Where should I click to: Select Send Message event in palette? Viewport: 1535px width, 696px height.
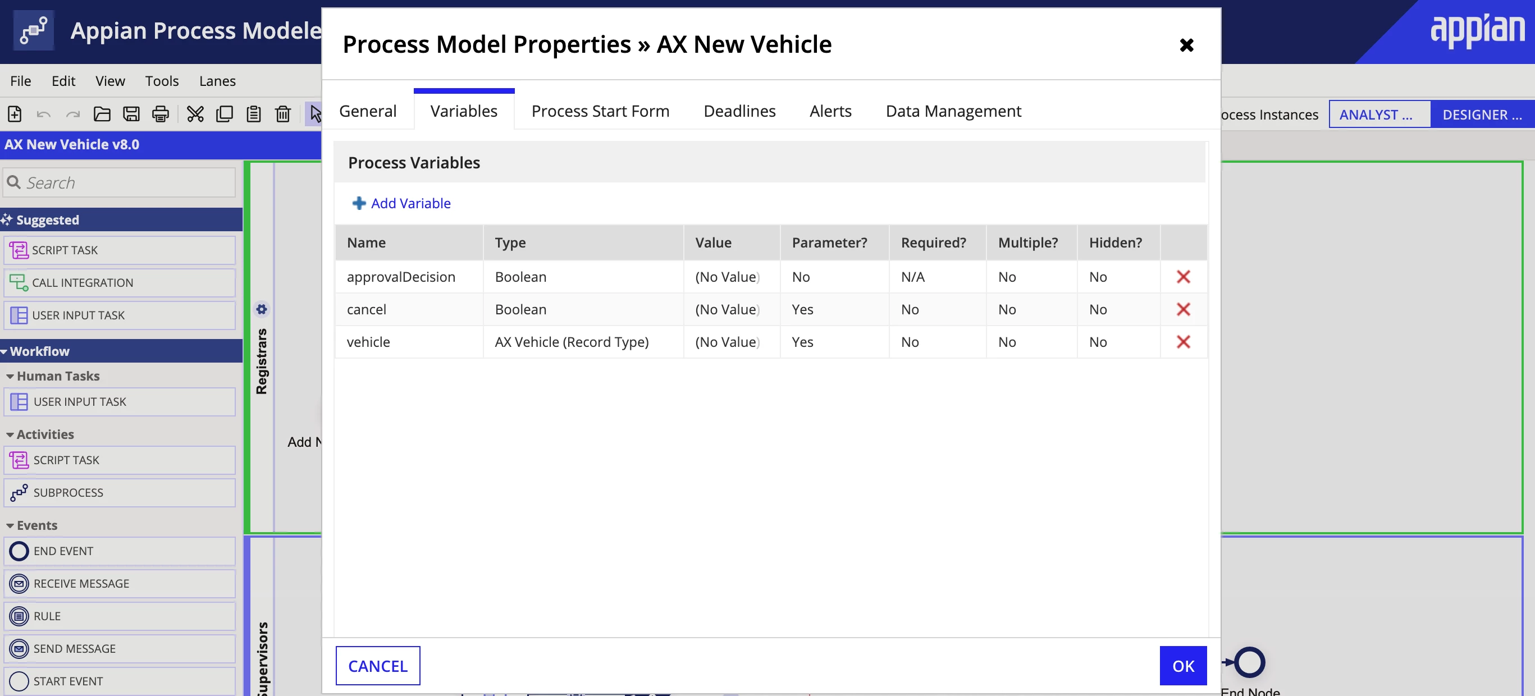point(120,648)
